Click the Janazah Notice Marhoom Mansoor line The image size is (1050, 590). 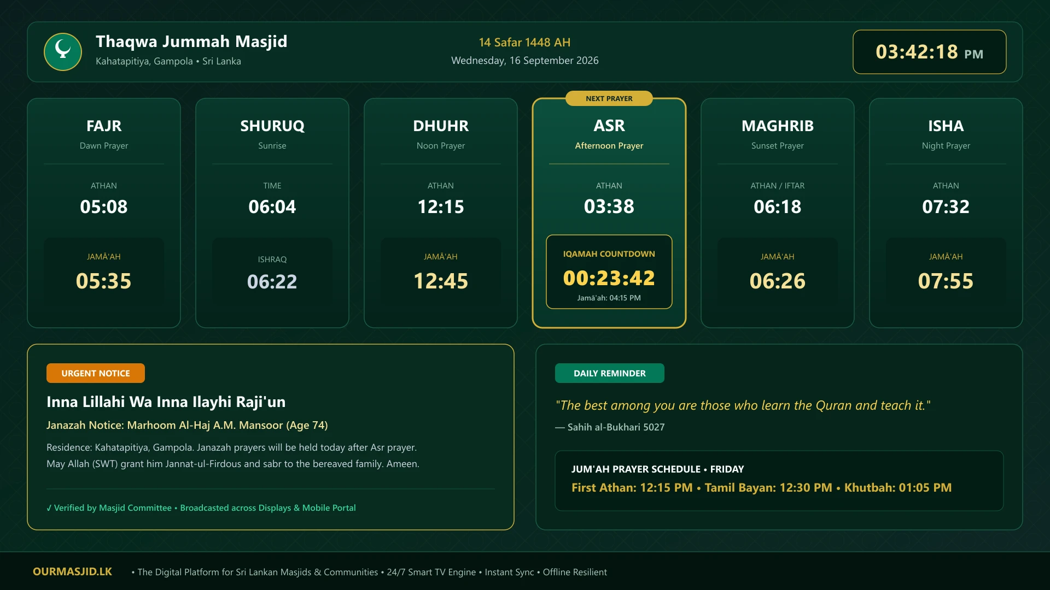point(187,425)
